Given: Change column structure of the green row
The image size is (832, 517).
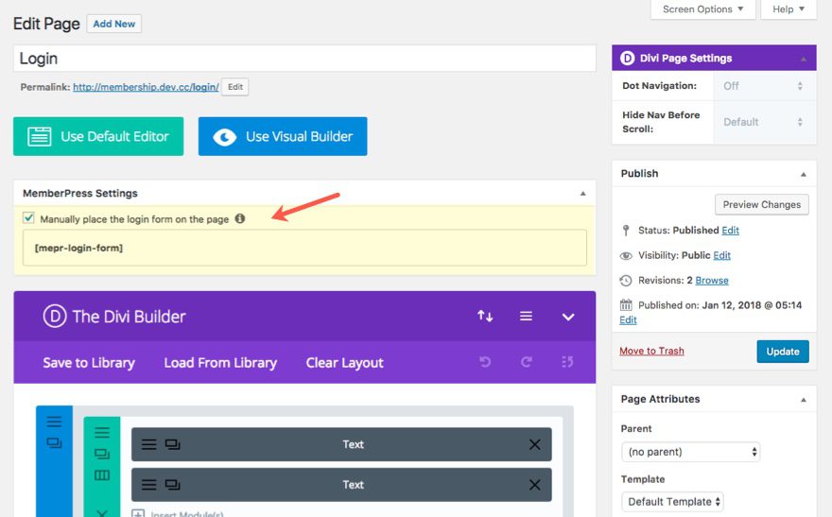Looking at the screenshot, I should [102, 474].
